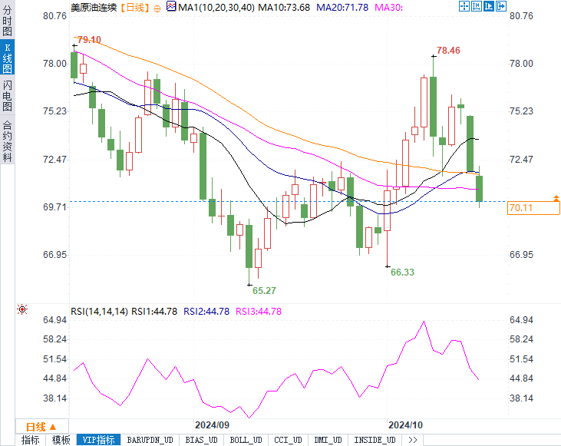Screen dimensions: 561x446
Task: Click the MA indicator chart icon
Action: pos(170,7)
